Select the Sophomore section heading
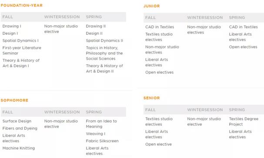264x158 pixels. 14,101
